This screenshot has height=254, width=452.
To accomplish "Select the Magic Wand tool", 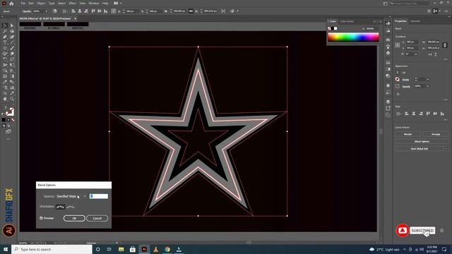I will [x=5, y=31].
